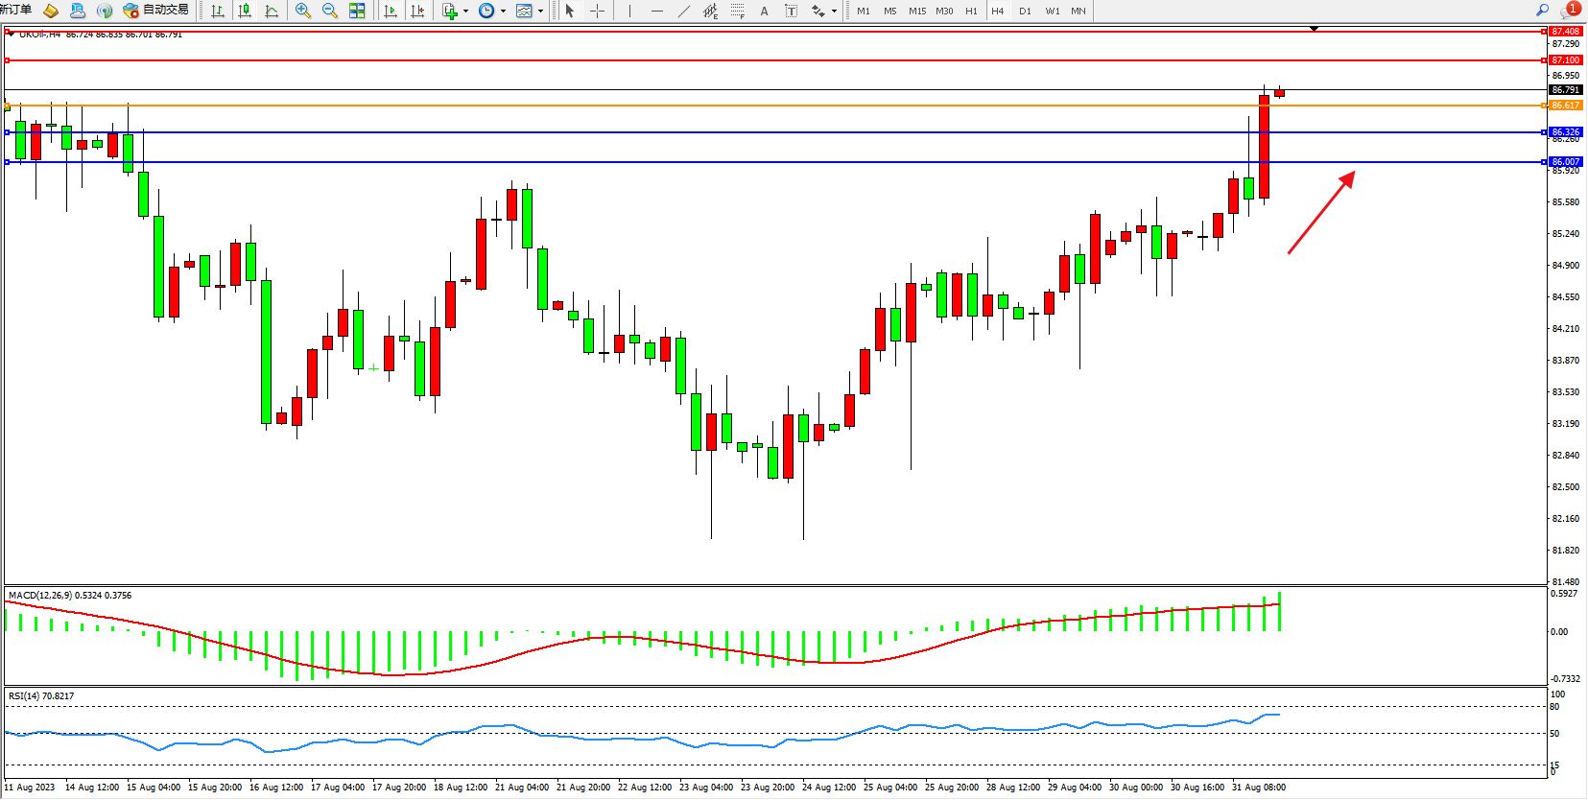Screen dimensions: 1588x800
Task: Select the horizontal line drawing tool
Action: click(x=656, y=11)
